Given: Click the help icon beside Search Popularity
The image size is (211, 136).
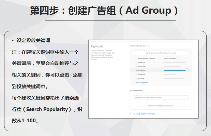Looking at the screenshot, I should click(x=178, y=58).
